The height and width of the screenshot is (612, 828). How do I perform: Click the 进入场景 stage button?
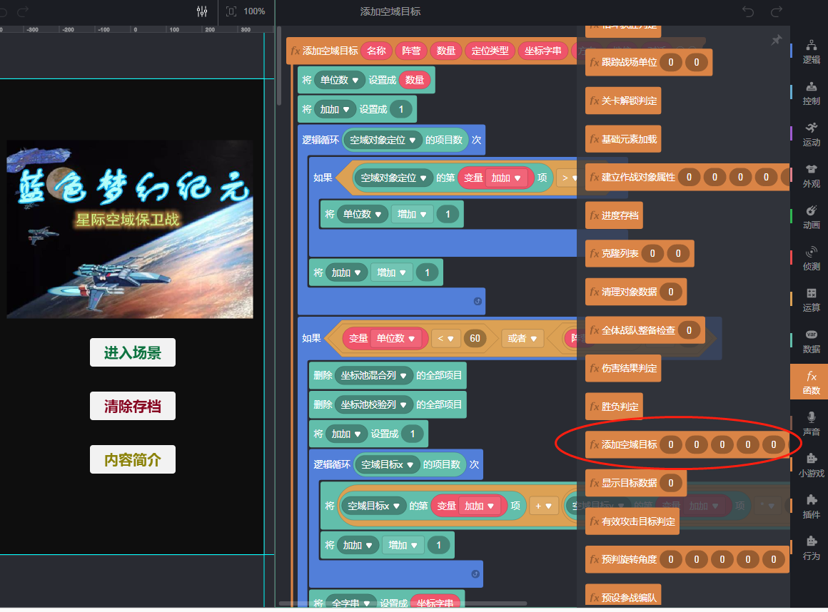(x=133, y=352)
